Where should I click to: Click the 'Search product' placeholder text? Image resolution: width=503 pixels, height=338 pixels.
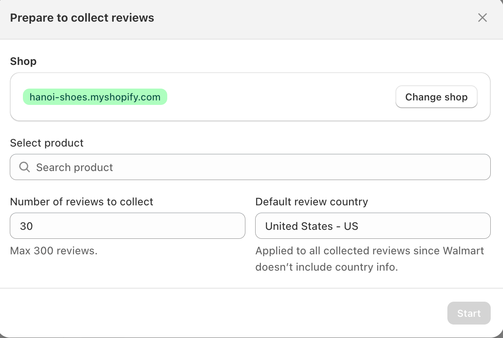click(74, 167)
